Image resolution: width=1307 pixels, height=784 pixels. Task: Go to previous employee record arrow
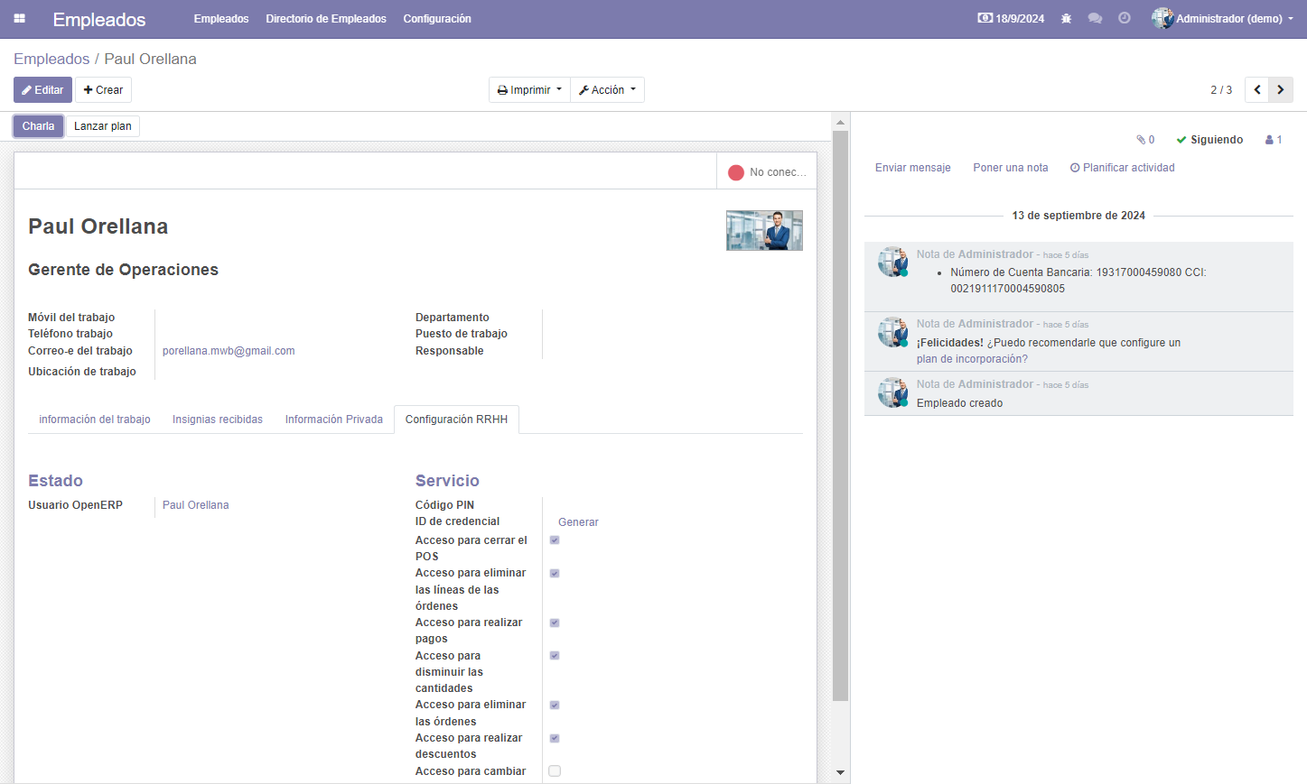pos(1256,89)
